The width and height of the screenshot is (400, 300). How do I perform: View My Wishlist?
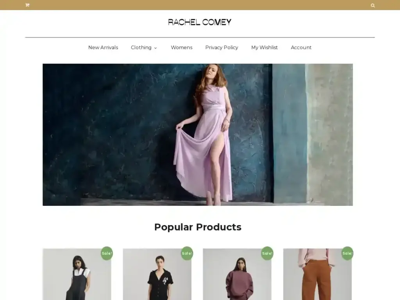264,47
